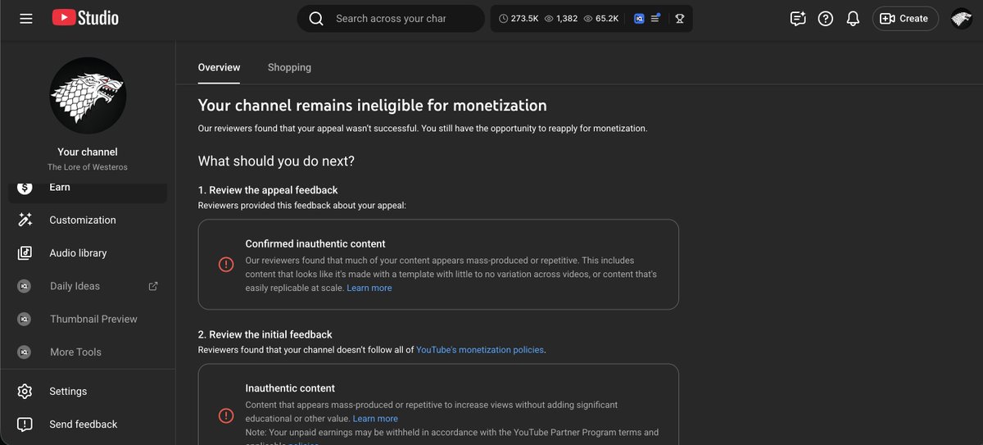Screen dimensions: 983x445
Task: Click the Inauthentic content card heading
Action: 290,388
